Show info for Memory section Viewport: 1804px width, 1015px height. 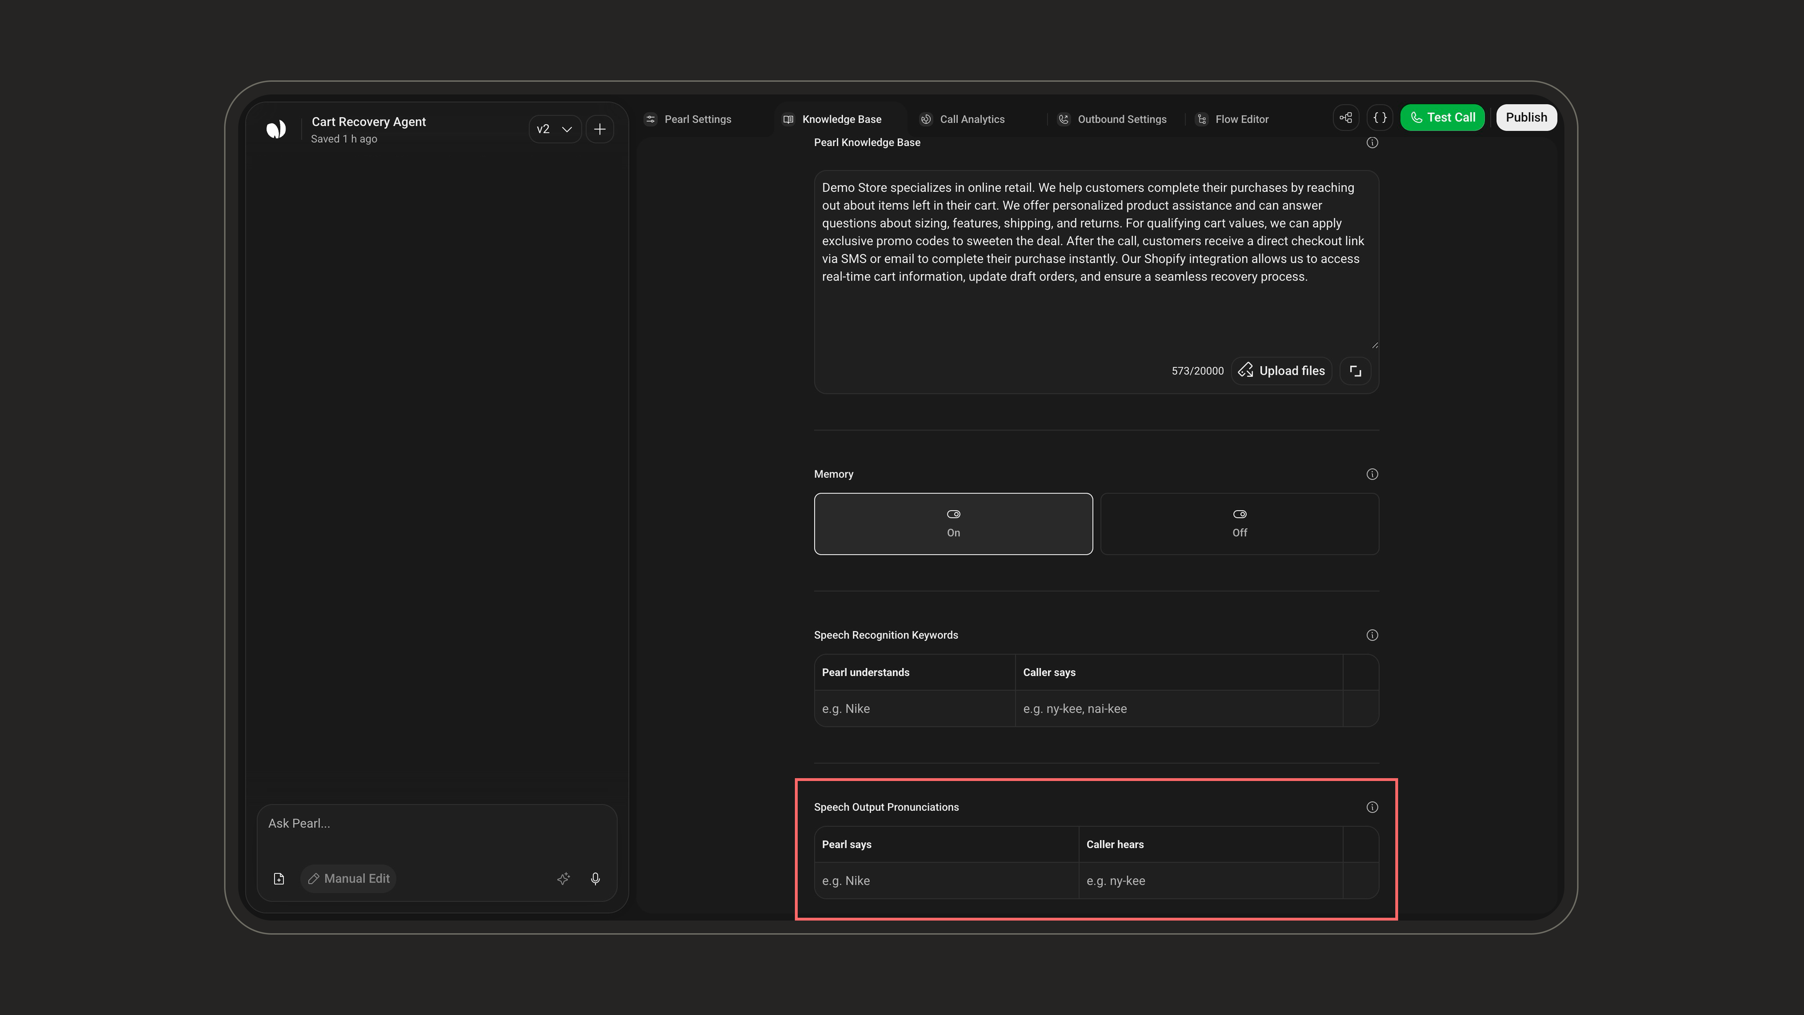click(1372, 474)
